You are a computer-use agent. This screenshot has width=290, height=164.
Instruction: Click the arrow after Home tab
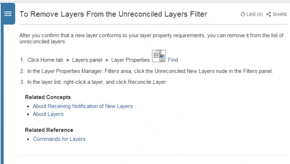click(x=68, y=60)
